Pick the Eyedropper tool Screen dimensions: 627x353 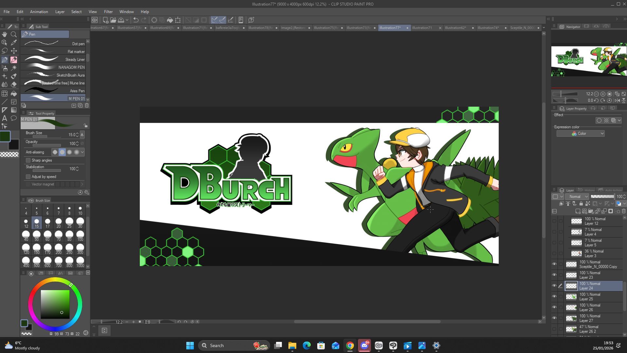14,43
